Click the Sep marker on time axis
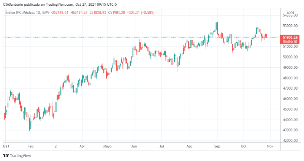 pos(217,145)
